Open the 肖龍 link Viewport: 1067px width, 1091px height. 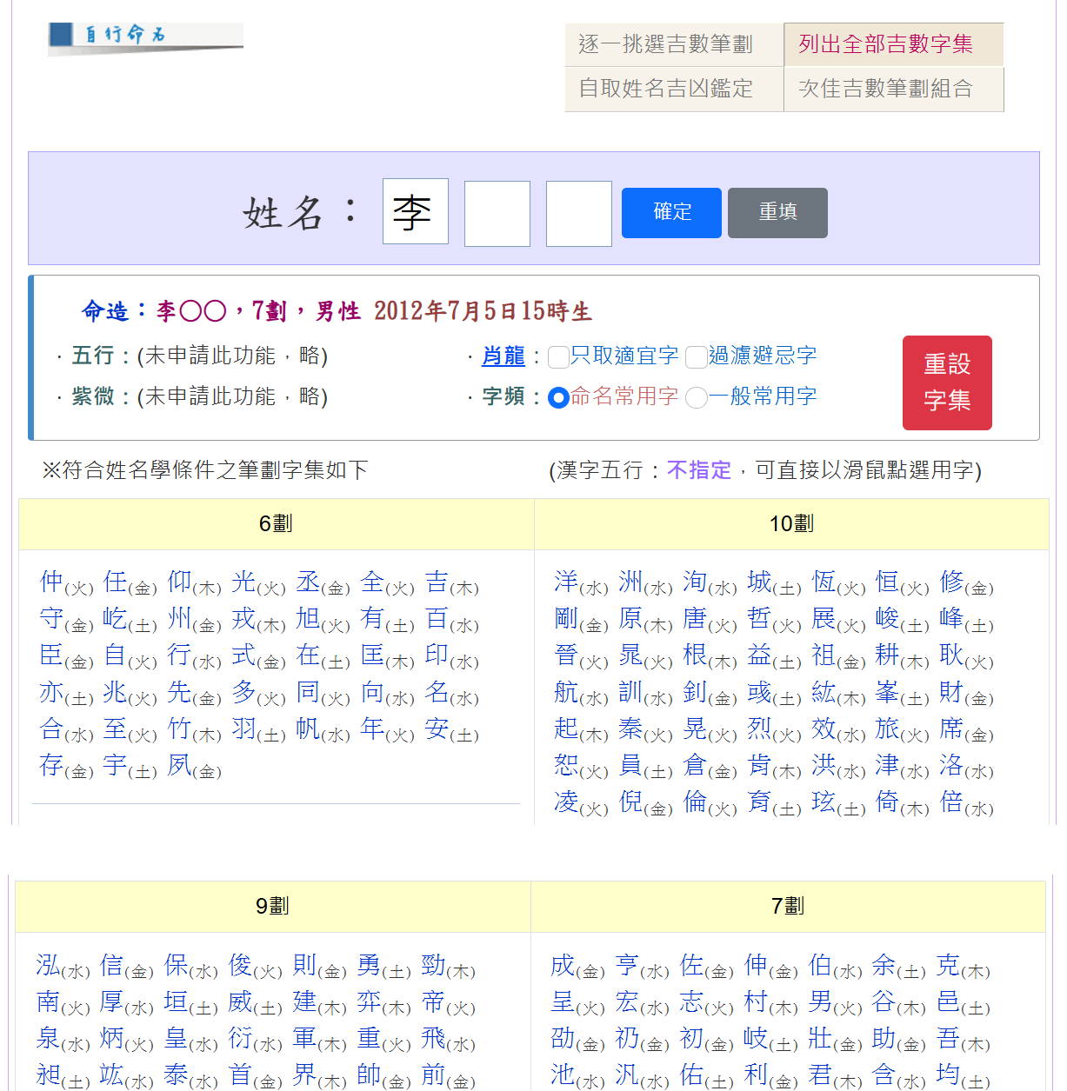[503, 356]
